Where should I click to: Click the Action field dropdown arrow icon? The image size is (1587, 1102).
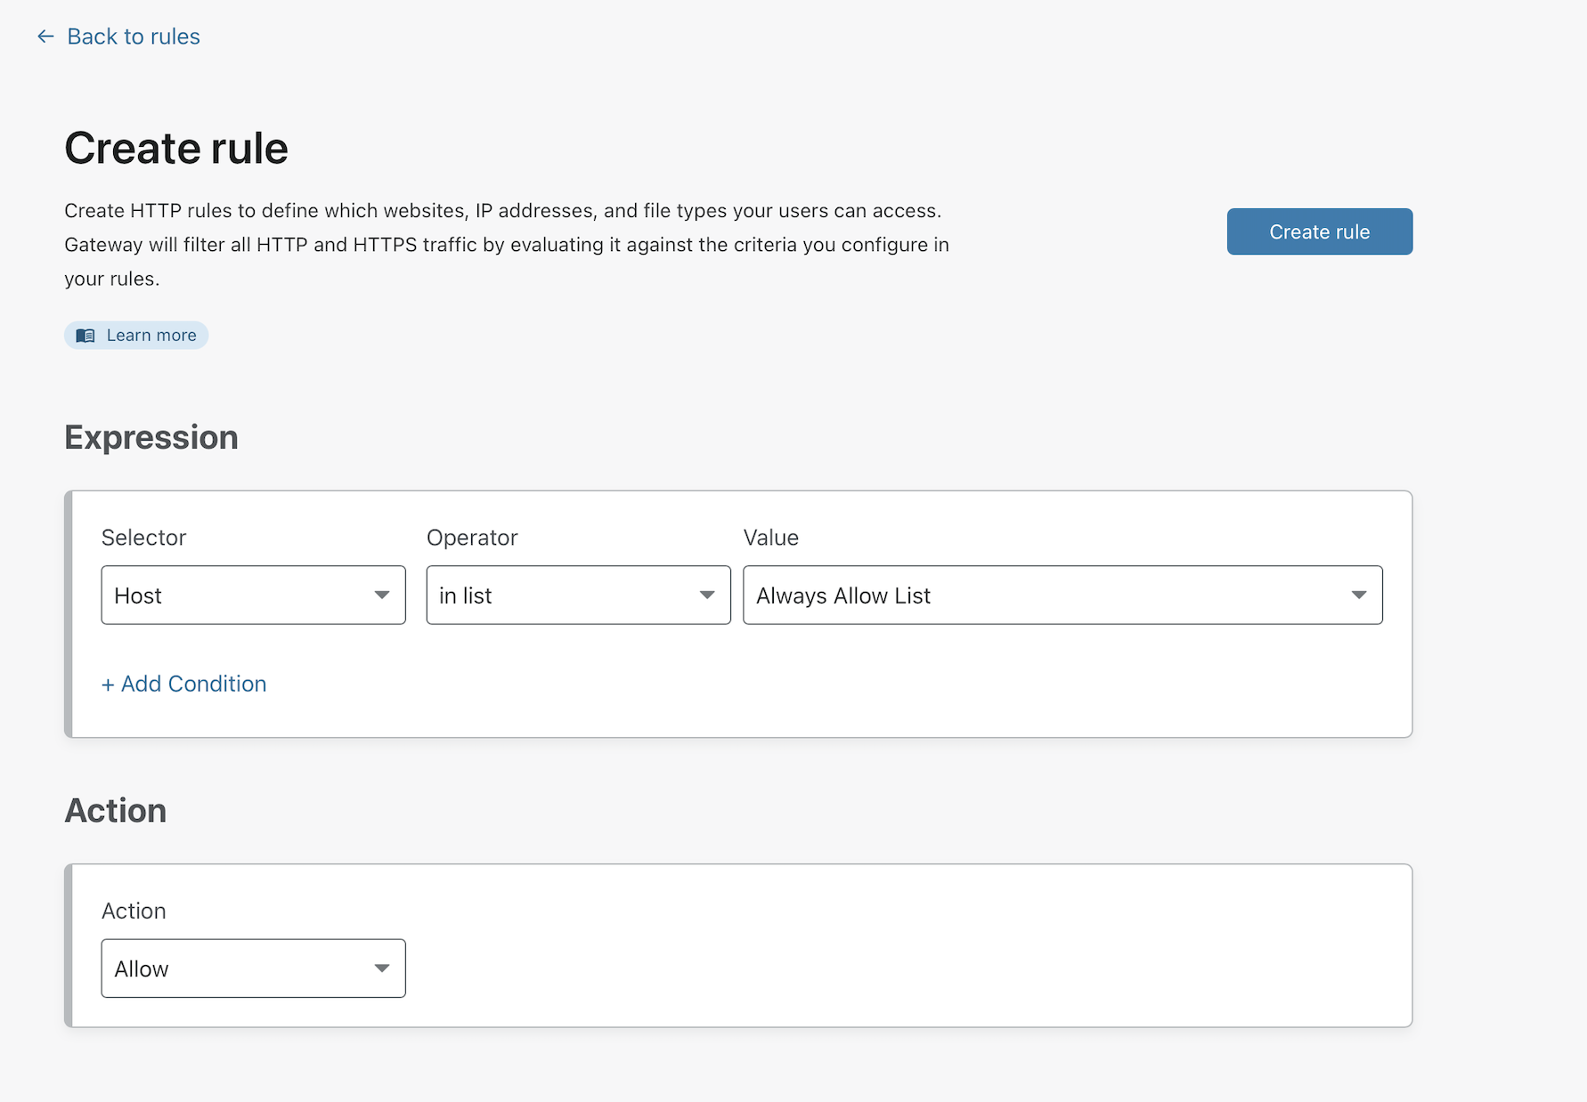pyautogui.click(x=382, y=968)
